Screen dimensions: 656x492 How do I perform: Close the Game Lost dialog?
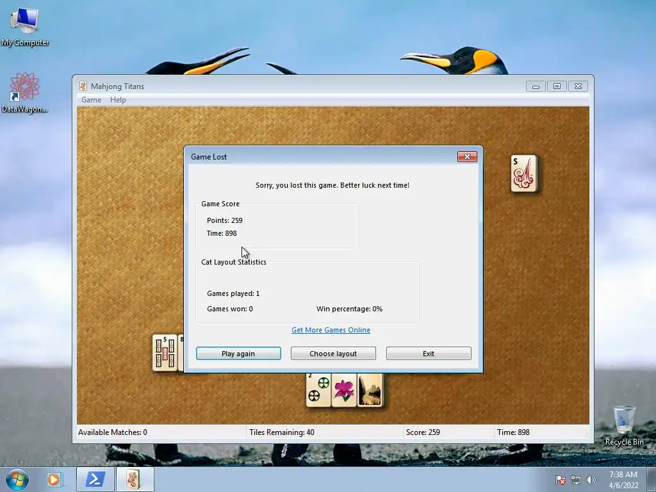(x=467, y=156)
